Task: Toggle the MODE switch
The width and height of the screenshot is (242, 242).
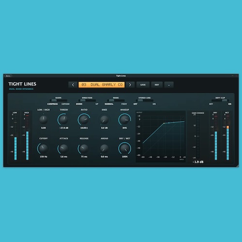Action: pos(116,101)
